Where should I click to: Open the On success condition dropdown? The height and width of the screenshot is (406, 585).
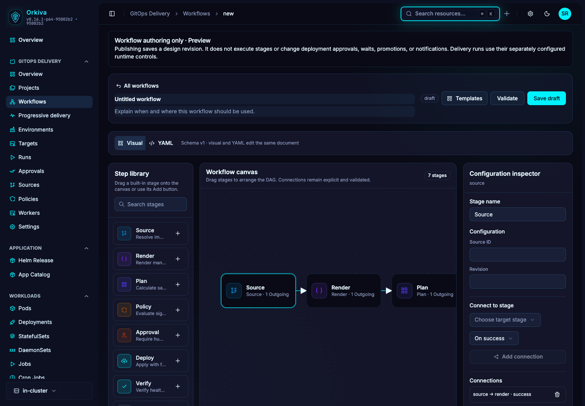click(494, 338)
